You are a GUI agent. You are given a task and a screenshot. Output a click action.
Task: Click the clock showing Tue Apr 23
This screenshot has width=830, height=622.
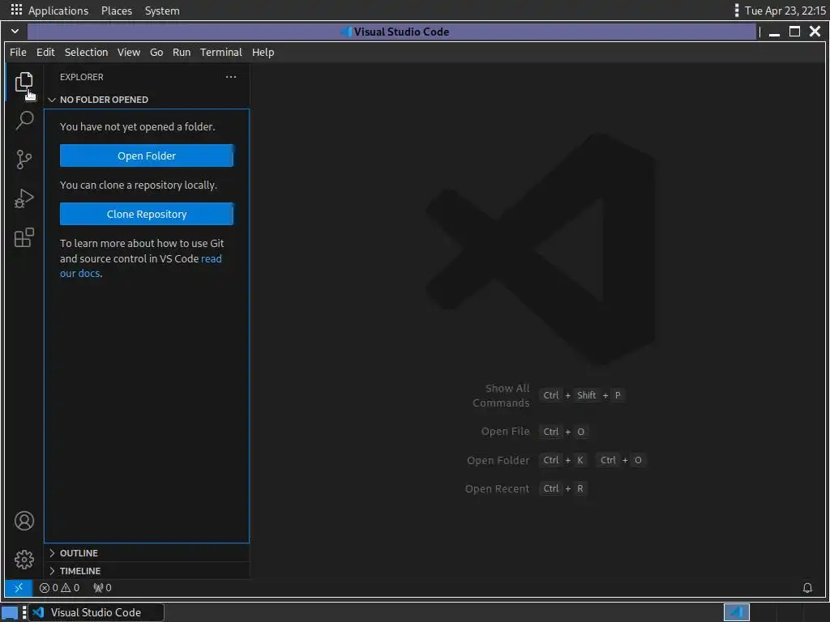point(785,11)
